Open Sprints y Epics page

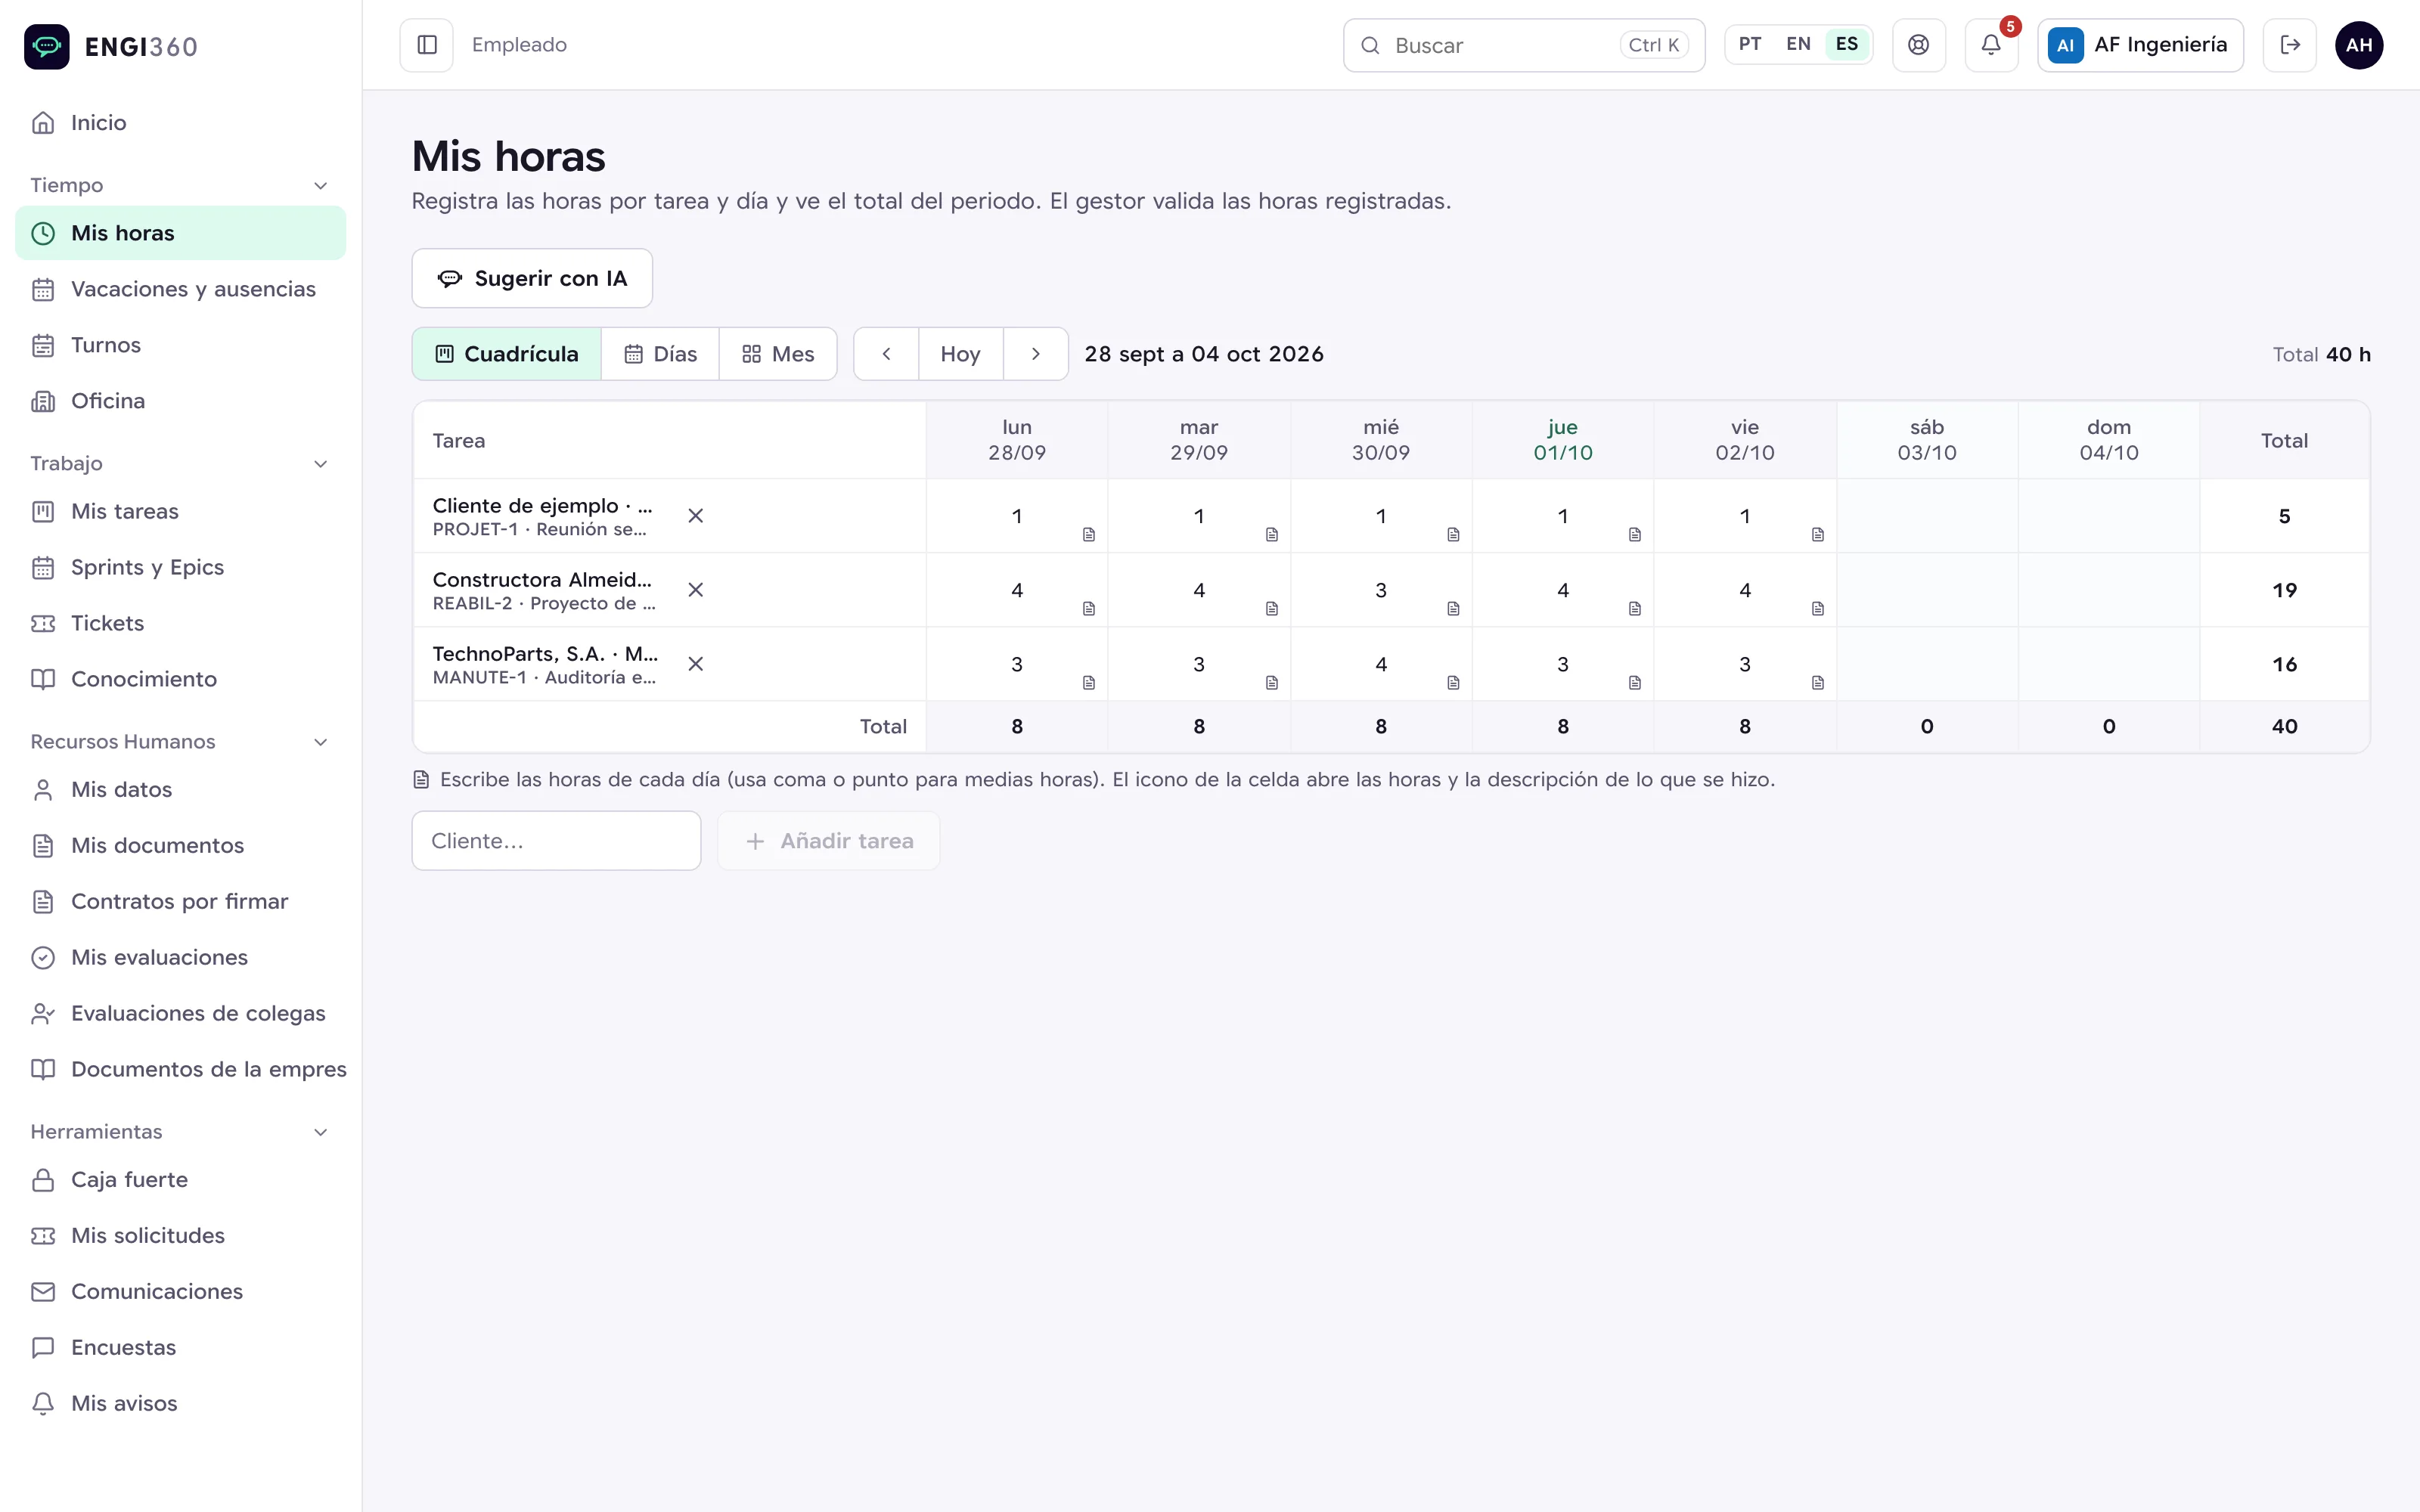point(181,567)
